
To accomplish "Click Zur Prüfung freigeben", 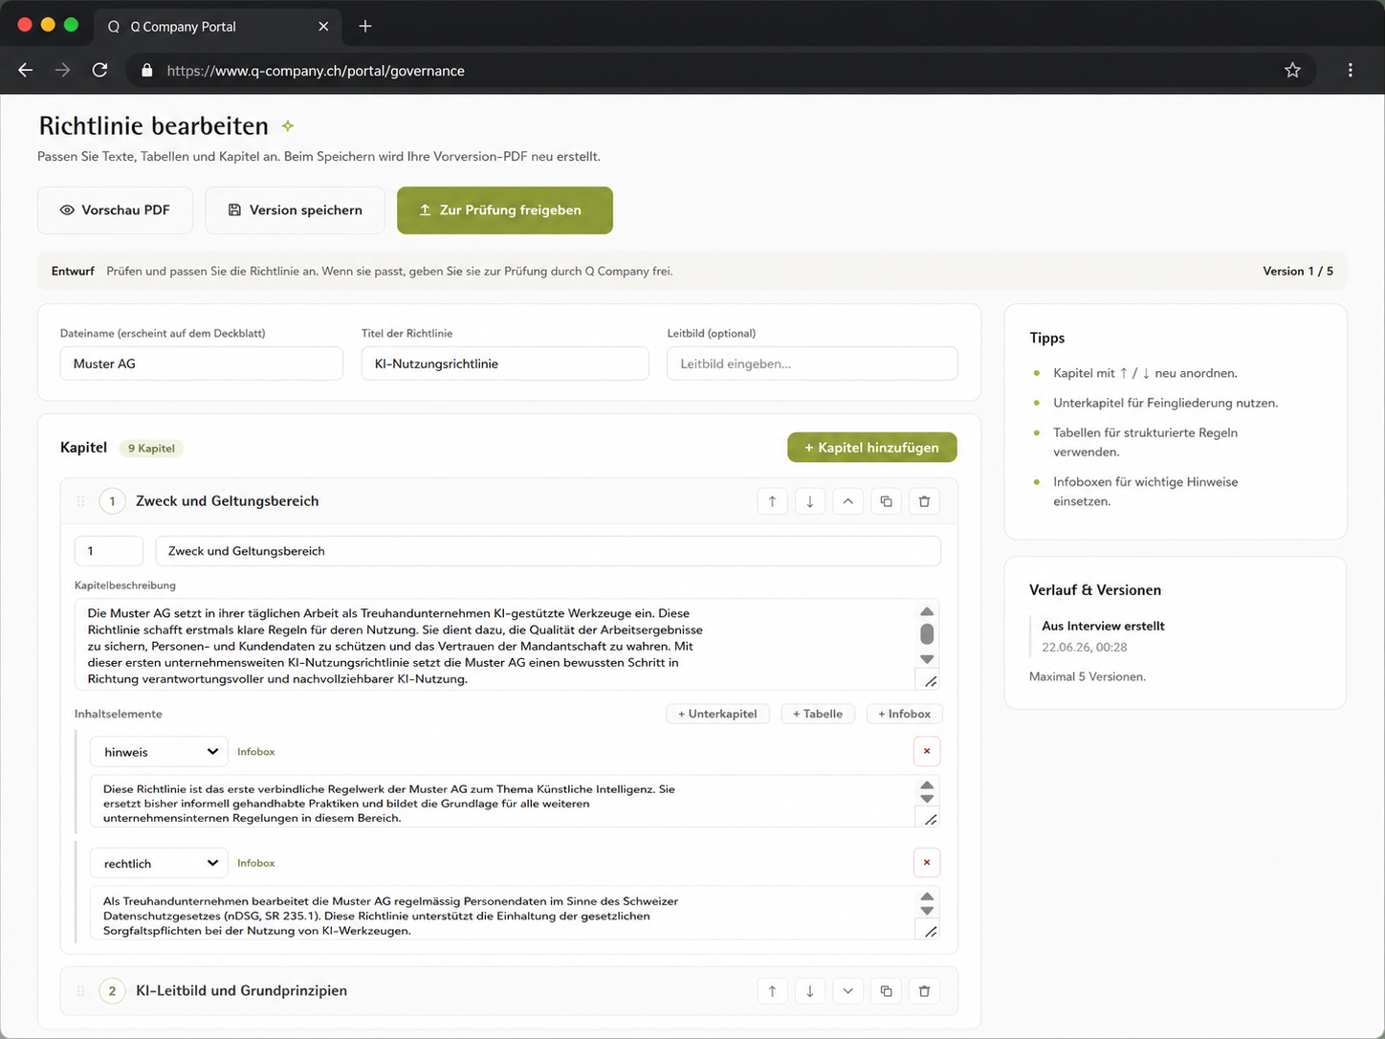I will pos(505,210).
